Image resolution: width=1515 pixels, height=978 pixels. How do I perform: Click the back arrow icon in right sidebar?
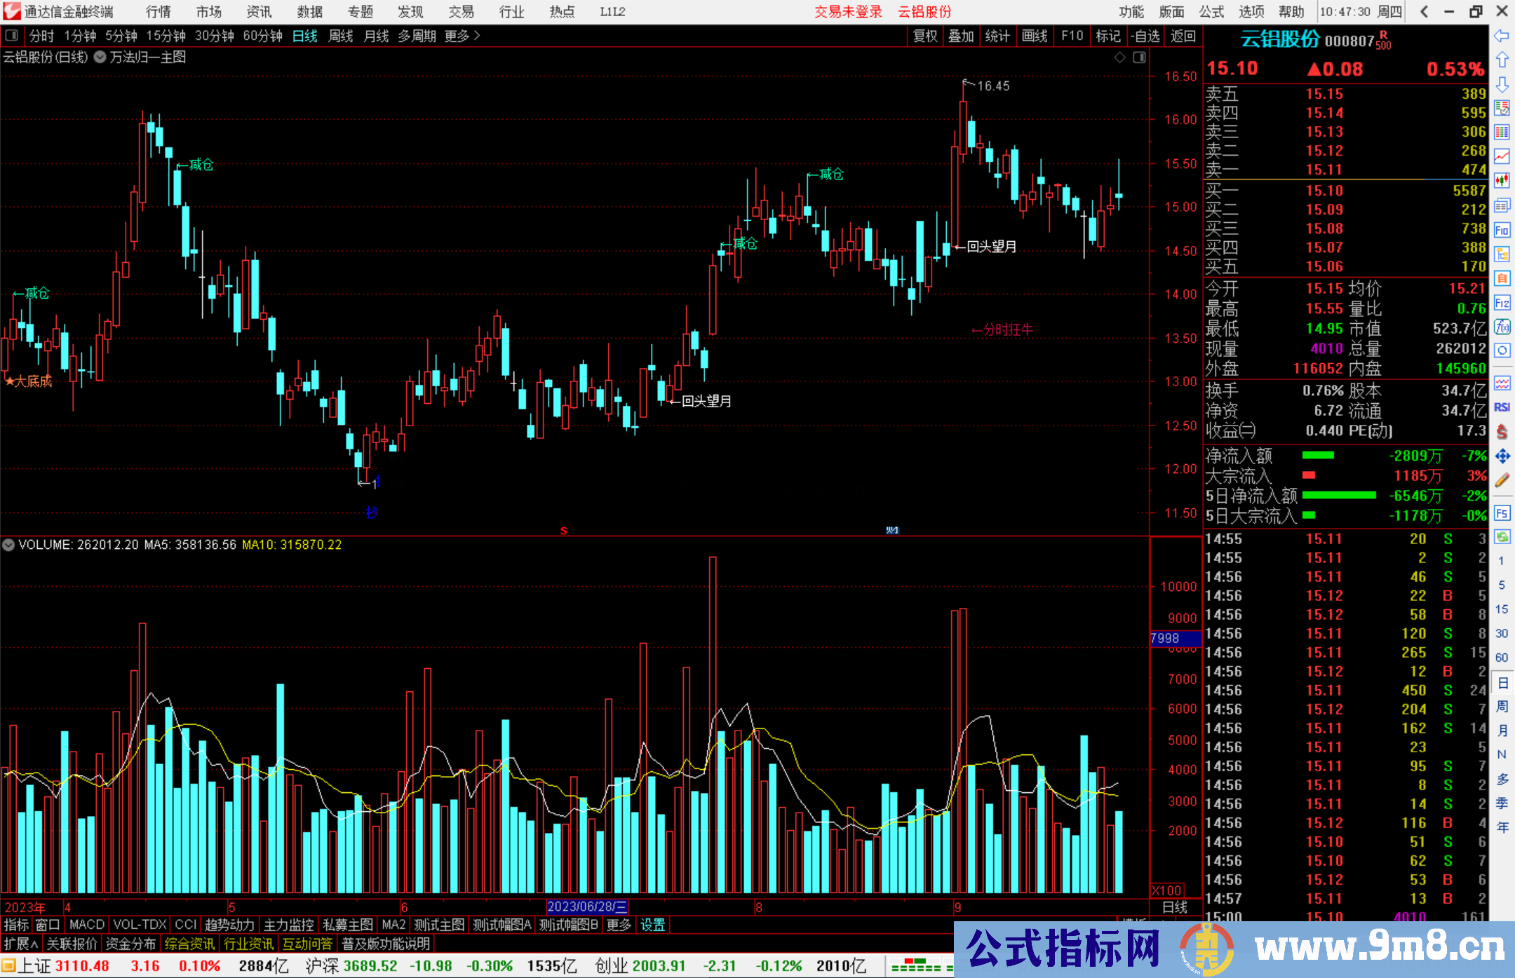pyautogui.click(x=1502, y=36)
